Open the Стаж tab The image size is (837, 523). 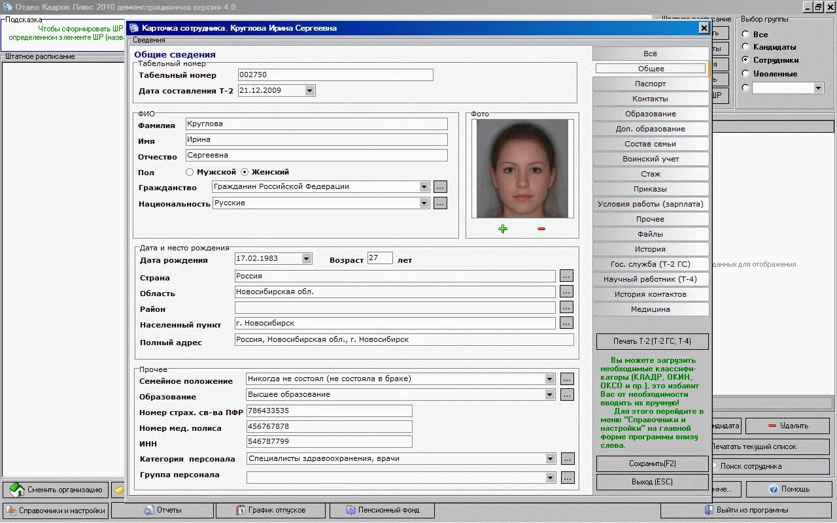[651, 174]
